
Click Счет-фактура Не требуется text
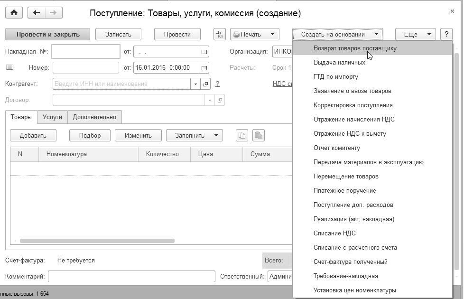[x=76, y=261]
